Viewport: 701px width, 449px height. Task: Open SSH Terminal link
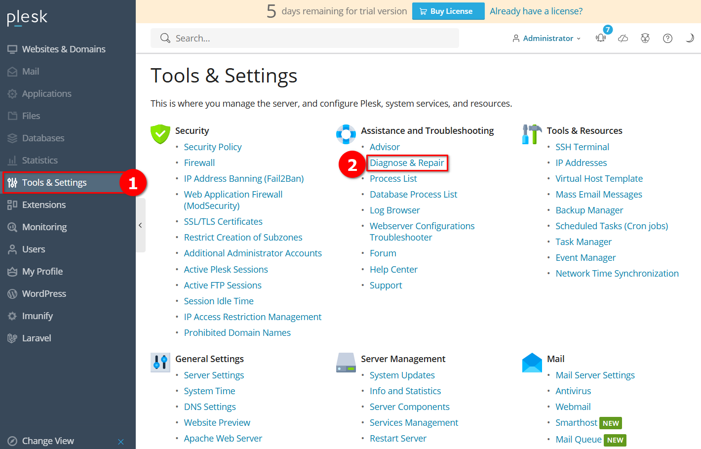click(x=583, y=147)
